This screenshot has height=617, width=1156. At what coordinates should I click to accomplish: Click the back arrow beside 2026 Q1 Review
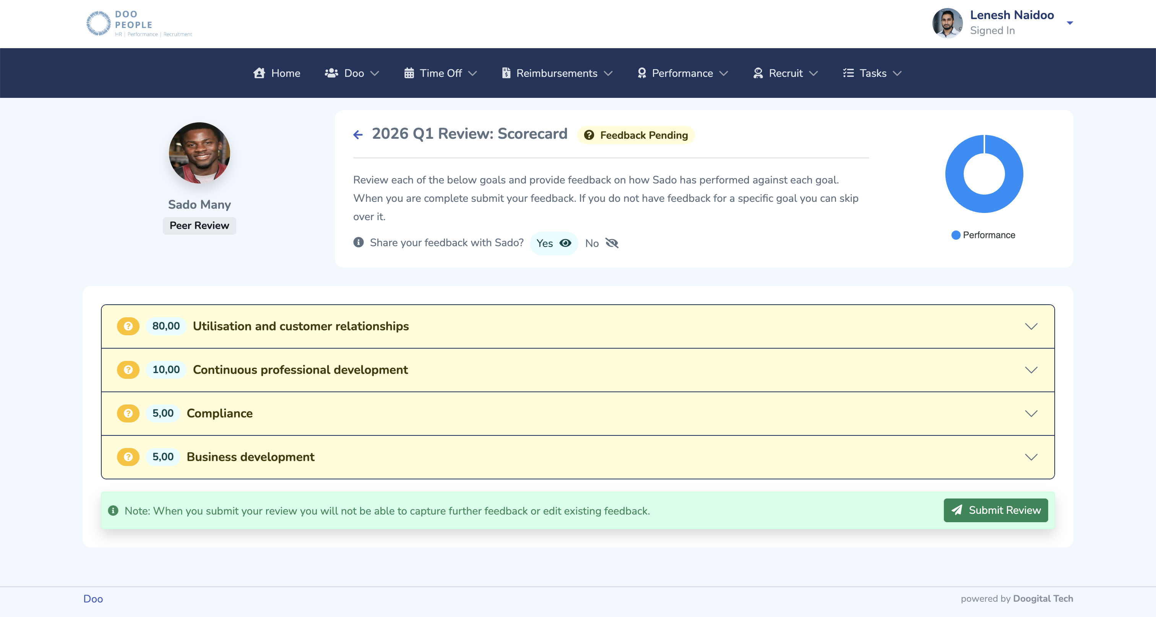pos(358,135)
